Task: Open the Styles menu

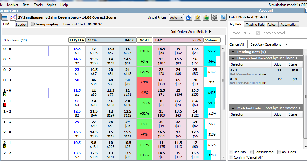Action: pyautogui.click(x=52, y=5)
